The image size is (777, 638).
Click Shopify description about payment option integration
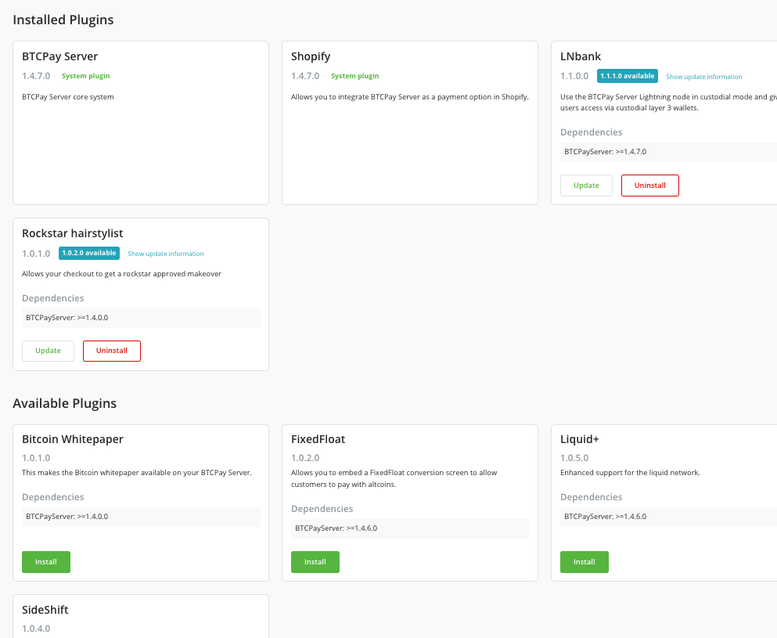410,97
